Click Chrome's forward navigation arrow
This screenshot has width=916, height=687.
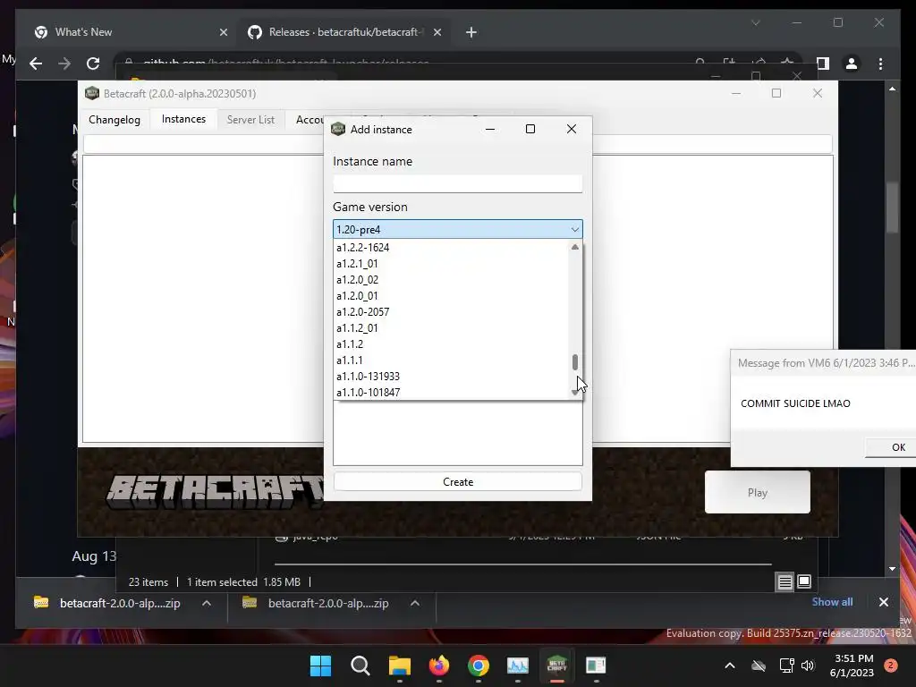[x=64, y=64]
